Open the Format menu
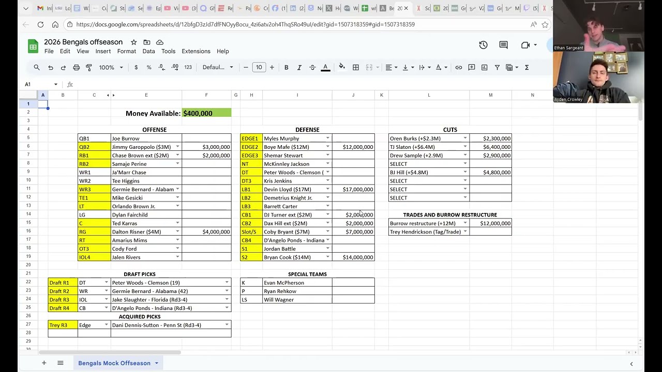Screen dimensions: 662x372 point(126,51)
